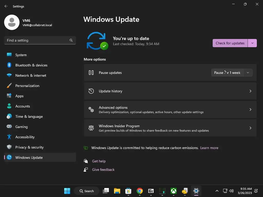Click 'Last checked: Today, 9:34 AM' text
263x197 pixels.
(x=136, y=44)
